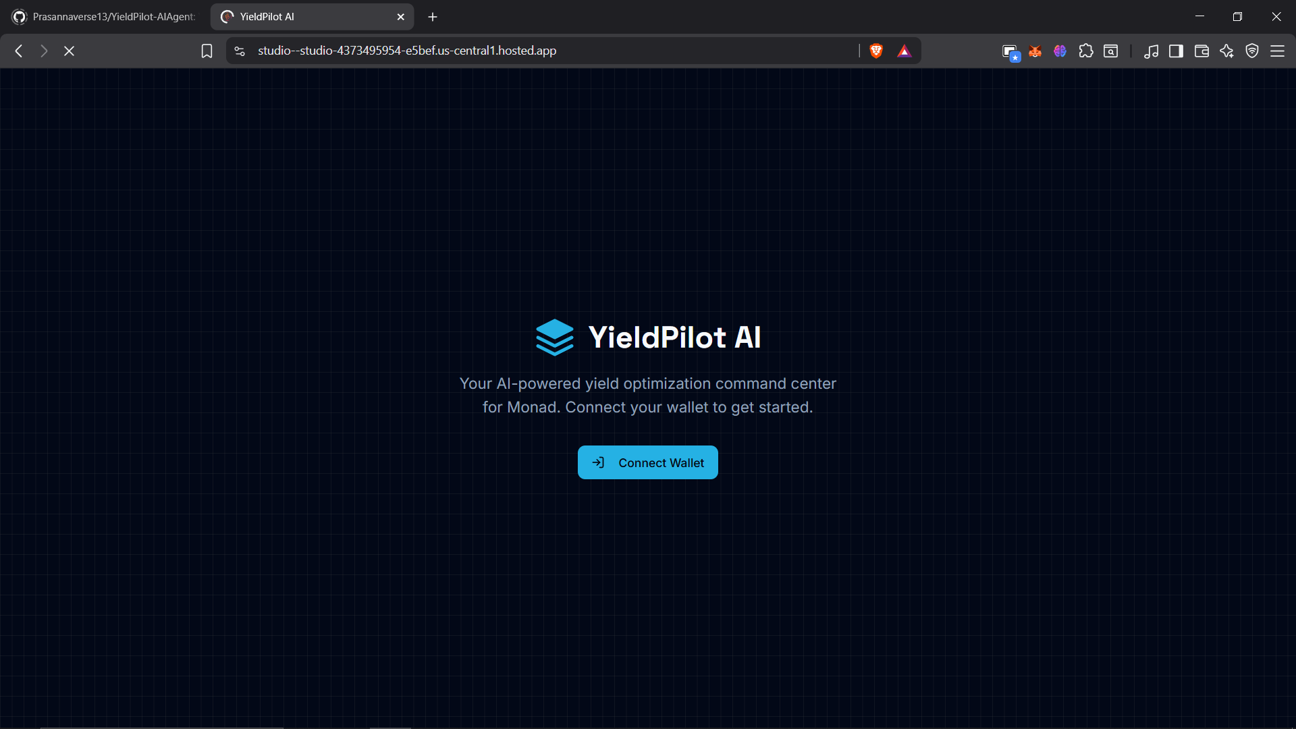The height and width of the screenshot is (729, 1296).
Task: Open the Brave Shields lion icon
Action: 876,51
